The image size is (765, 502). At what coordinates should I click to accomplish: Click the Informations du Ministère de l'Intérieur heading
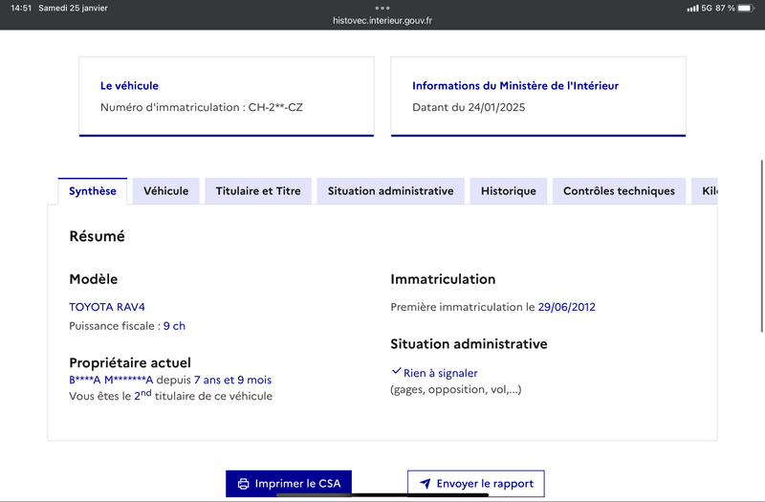(x=515, y=86)
